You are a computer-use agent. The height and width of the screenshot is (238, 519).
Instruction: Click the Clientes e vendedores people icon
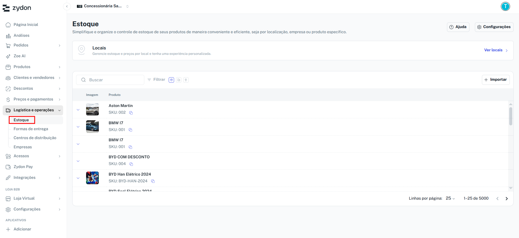point(8,78)
